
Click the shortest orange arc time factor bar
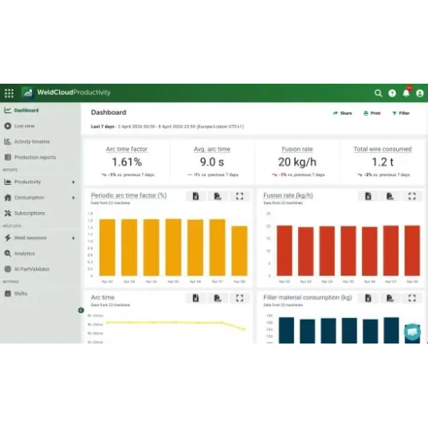point(239,251)
